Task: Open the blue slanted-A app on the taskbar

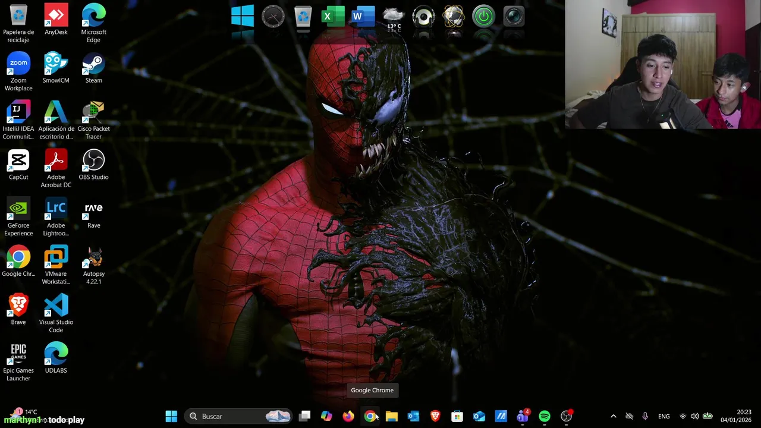Action: pyautogui.click(x=501, y=416)
